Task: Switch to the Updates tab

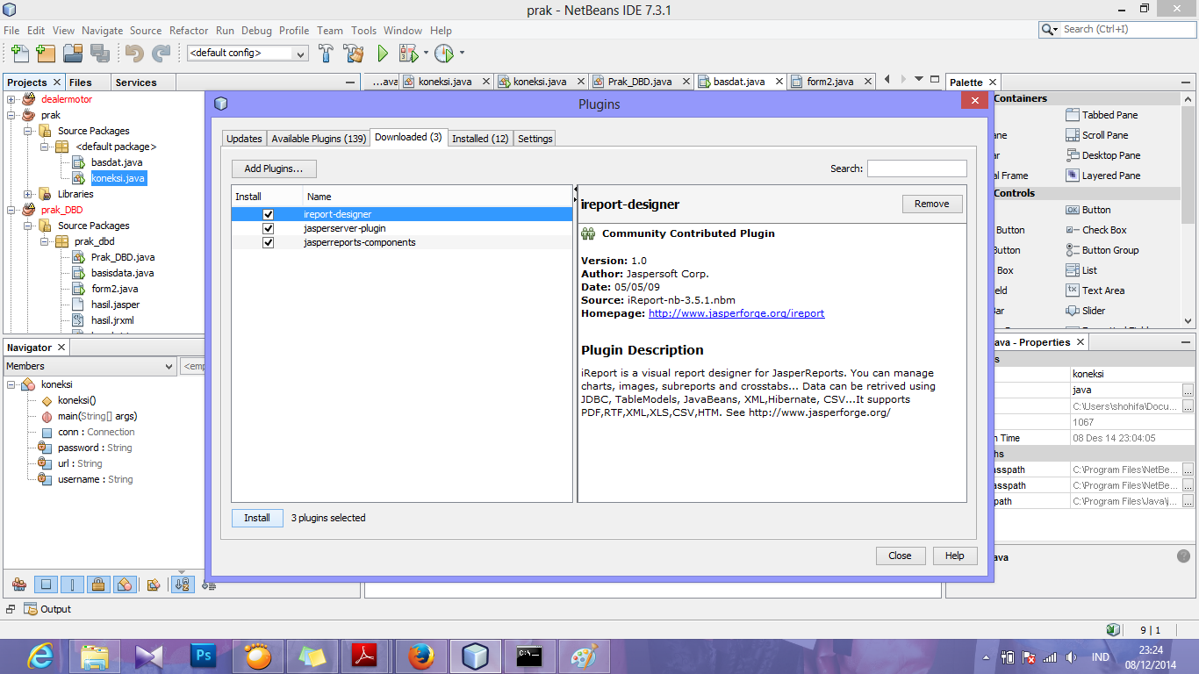Action: click(x=244, y=139)
